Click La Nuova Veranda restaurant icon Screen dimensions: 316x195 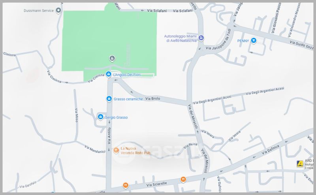pos(116,150)
